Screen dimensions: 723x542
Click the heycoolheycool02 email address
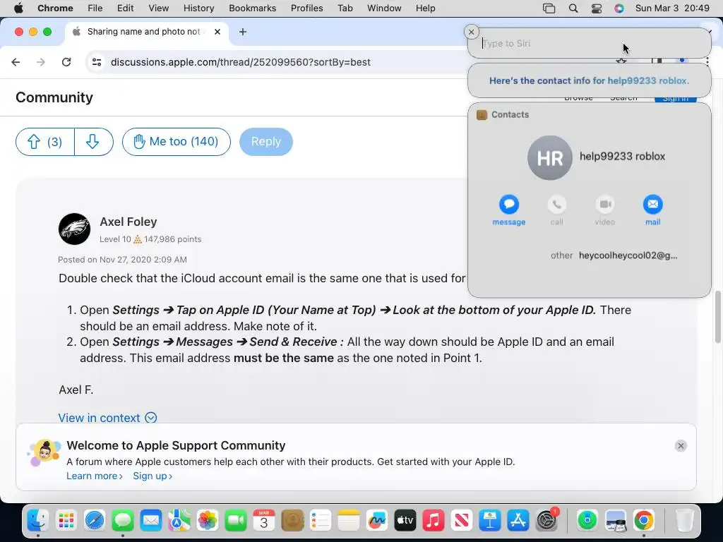(628, 255)
